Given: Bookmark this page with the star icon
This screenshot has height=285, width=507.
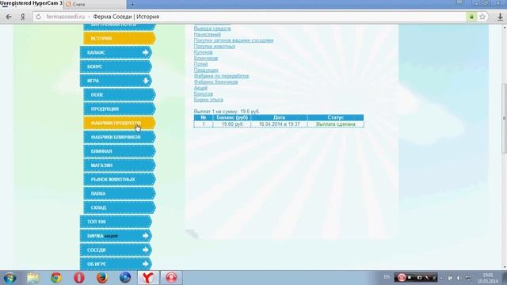Looking at the screenshot, I should coord(482,17).
